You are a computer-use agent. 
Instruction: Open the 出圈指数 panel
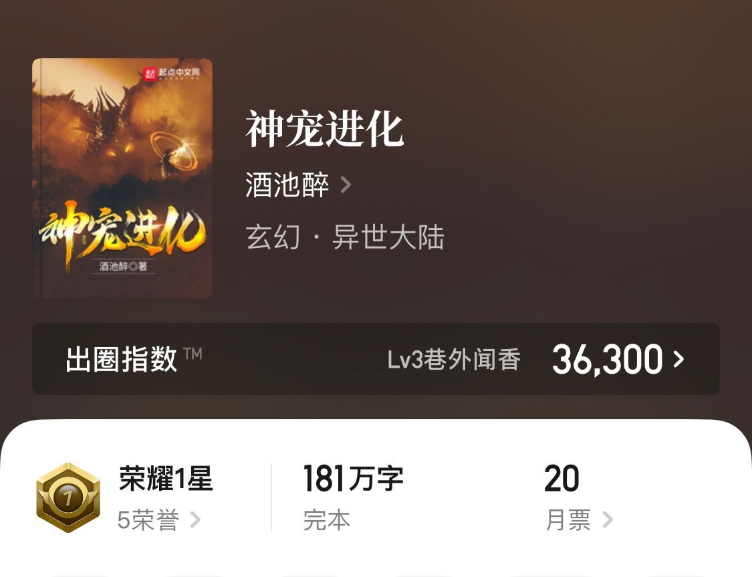[x=376, y=359]
